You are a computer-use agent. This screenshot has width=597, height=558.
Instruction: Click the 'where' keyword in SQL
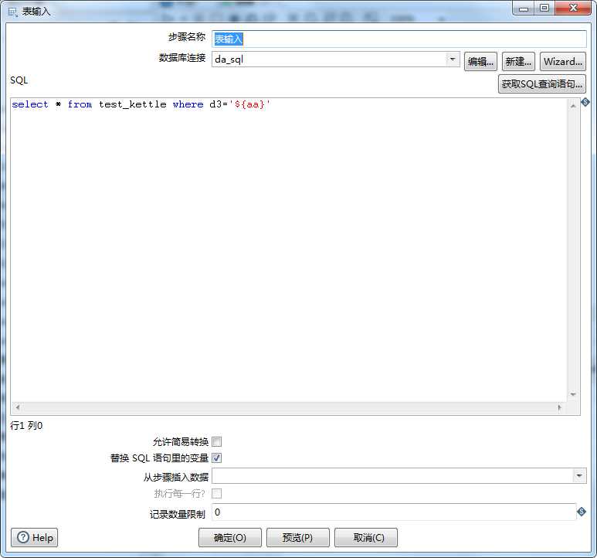(x=188, y=104)
